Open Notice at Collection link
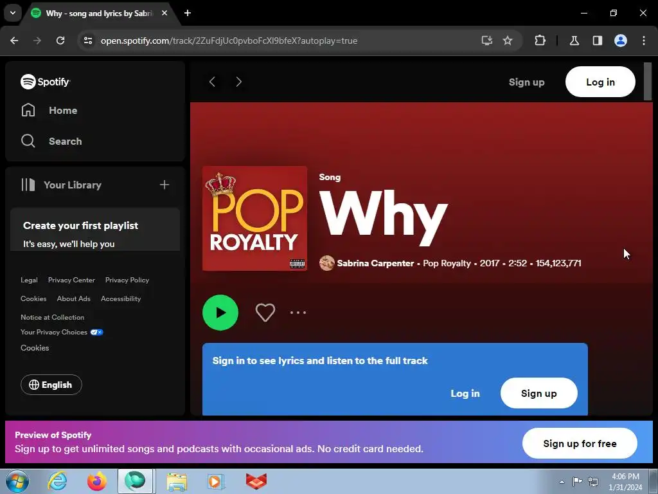The image size is (658, 494). (x=53, y=318)
